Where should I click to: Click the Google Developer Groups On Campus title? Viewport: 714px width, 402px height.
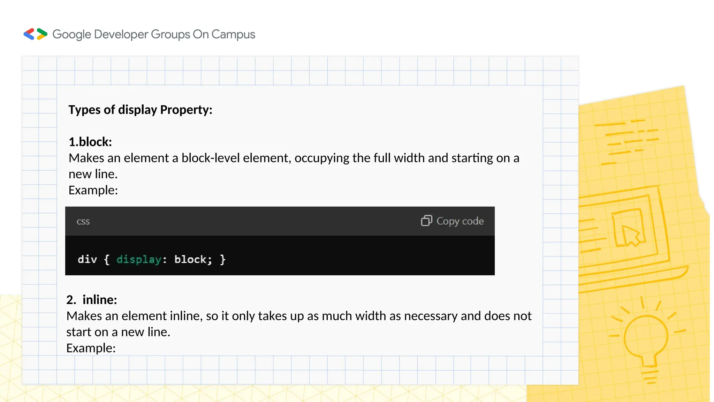[x=154, y=34]
